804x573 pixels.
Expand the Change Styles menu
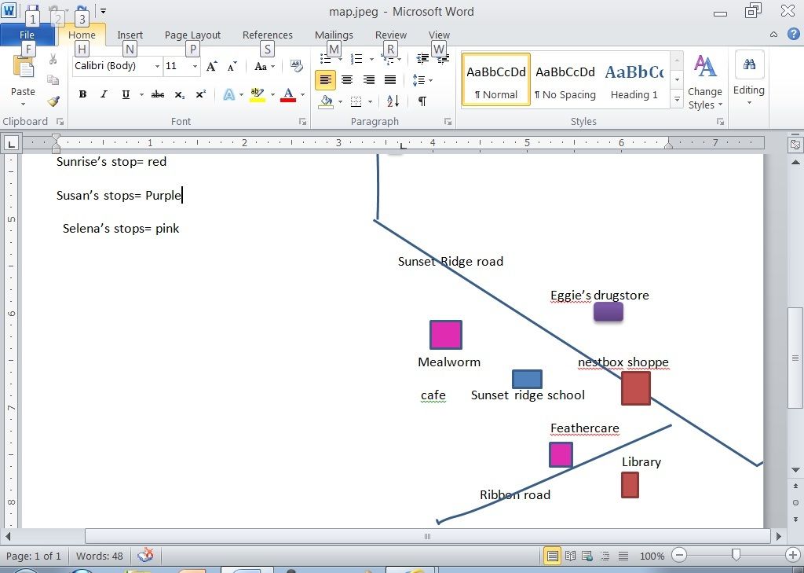pos(704,83)
